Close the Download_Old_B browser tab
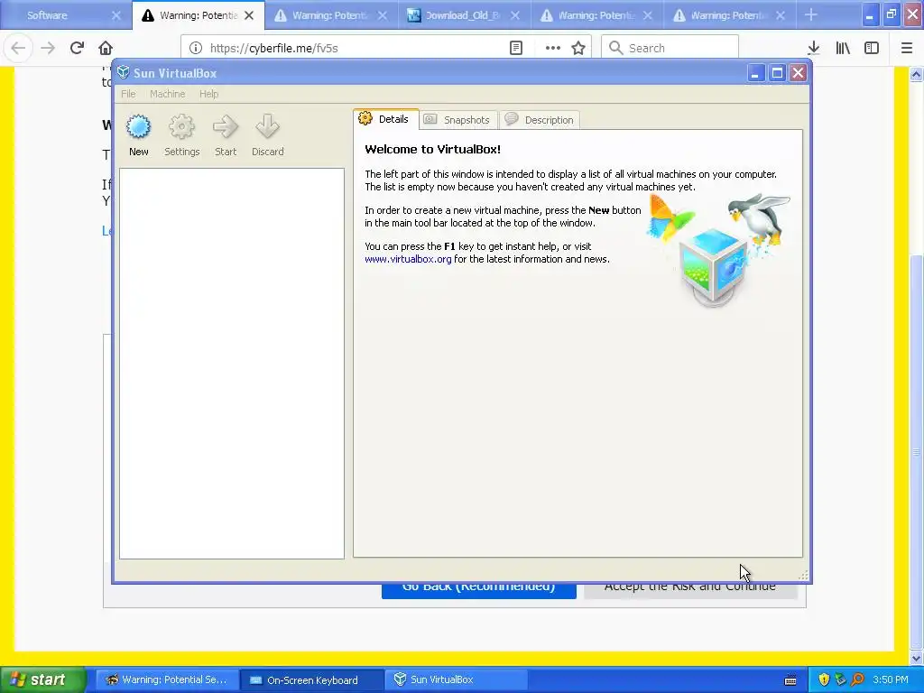924x693 pixels. 515,15
